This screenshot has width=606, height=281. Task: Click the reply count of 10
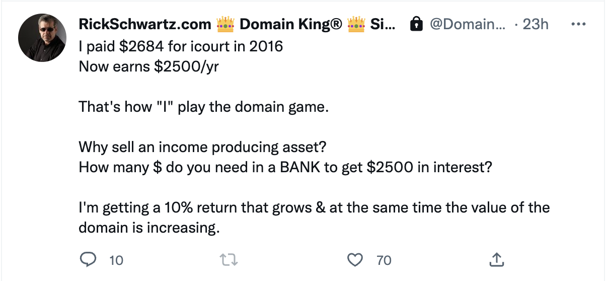coord(116,260)
